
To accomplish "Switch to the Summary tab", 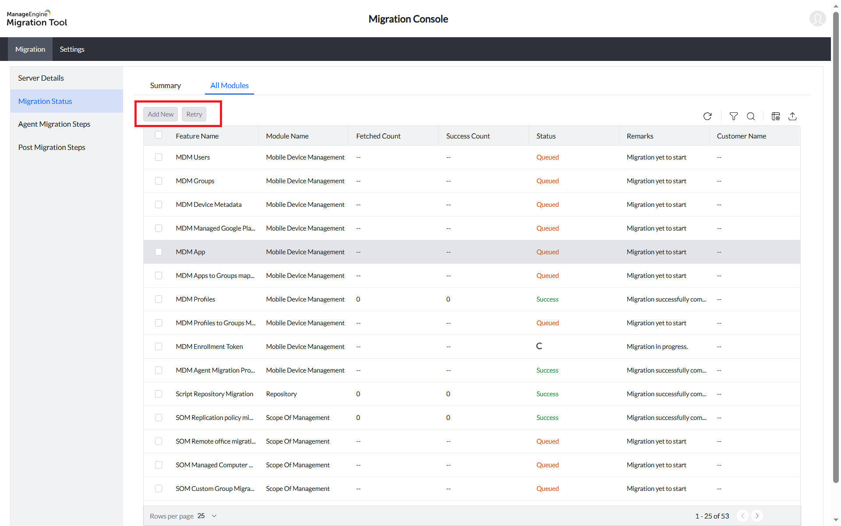I will point(165,85).
